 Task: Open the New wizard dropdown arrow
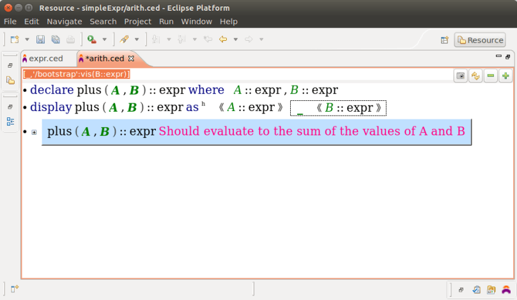click(x=27, y=40)
